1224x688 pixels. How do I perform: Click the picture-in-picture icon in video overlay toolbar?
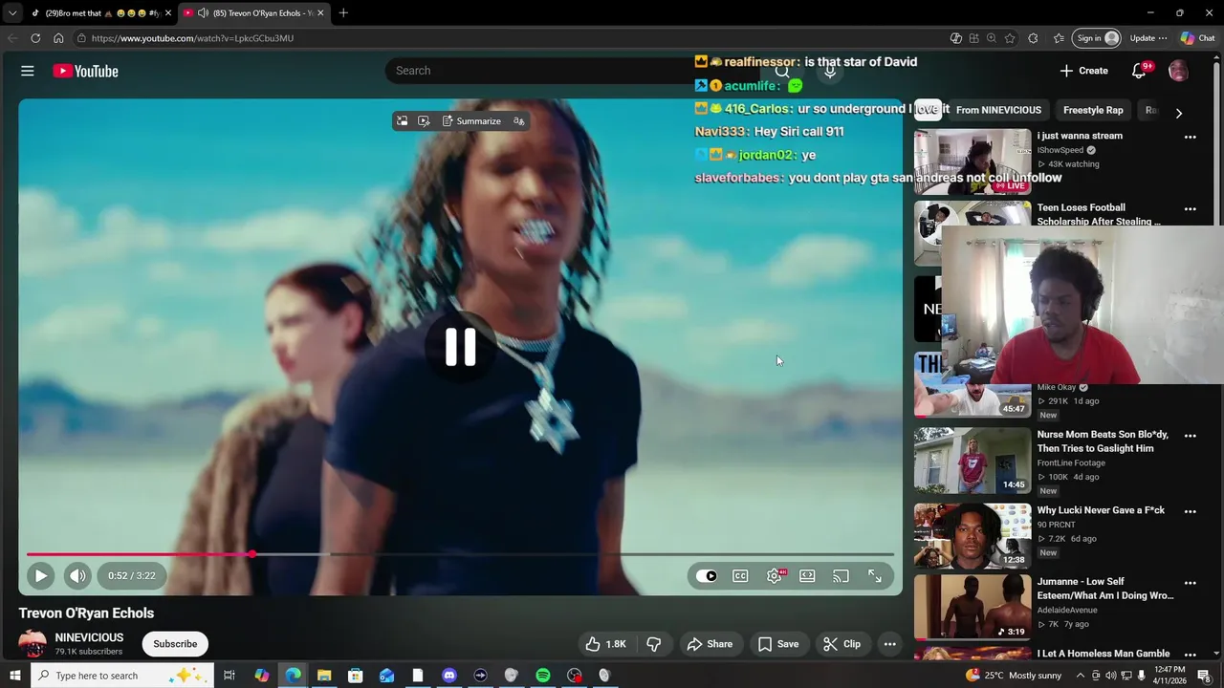(x=403, y=121)
